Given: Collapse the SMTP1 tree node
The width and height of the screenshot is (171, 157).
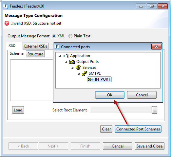Looking at the screenshot, I should pyautogui.click(x=79, y=74).
